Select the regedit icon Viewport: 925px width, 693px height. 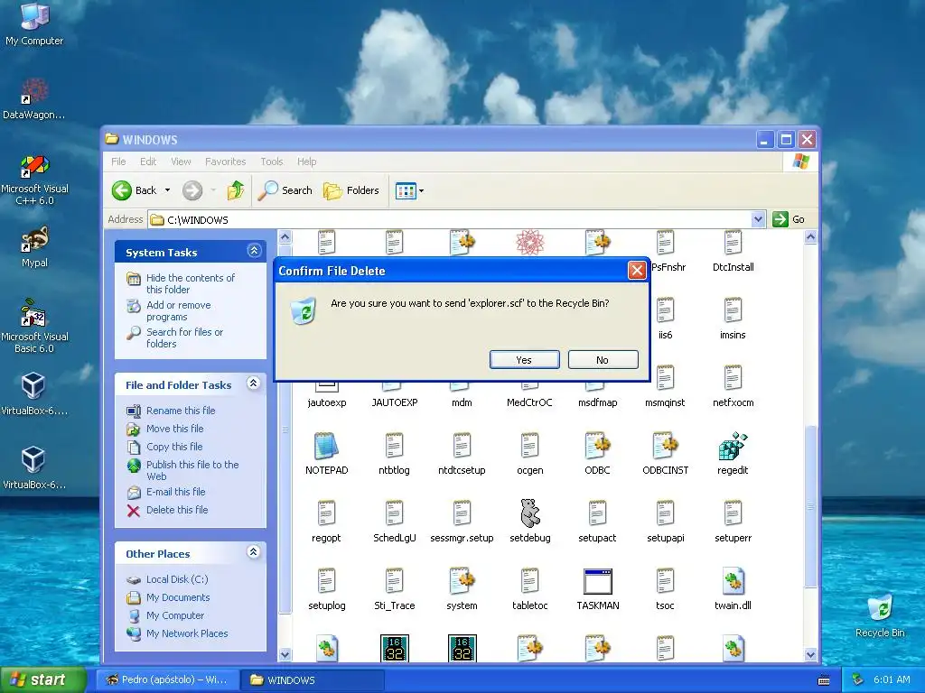733,446
